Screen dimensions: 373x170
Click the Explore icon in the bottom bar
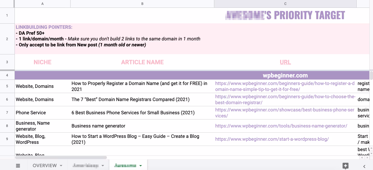[x=345, y=166]
